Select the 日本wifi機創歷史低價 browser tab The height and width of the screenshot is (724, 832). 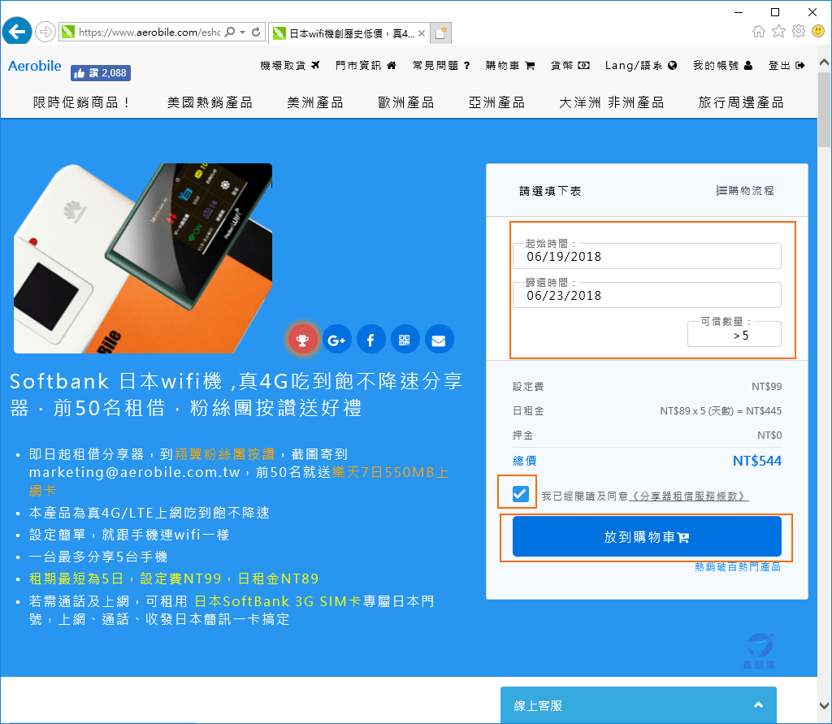tap(348, 33)
